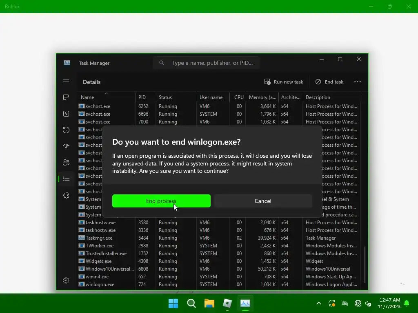Select svchost.exe with PID 7000
The width and height of the screenshot is (418, 313).
[219, 121]
